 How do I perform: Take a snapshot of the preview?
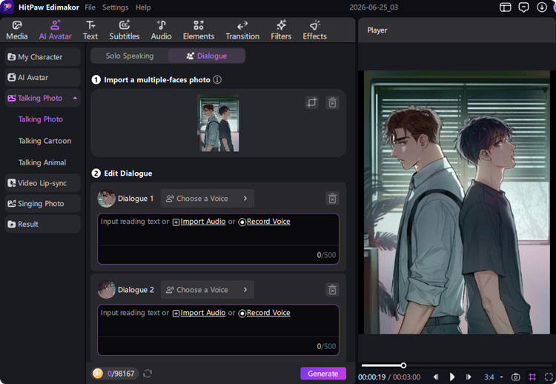pyautogui.click(x=515, y=377)
